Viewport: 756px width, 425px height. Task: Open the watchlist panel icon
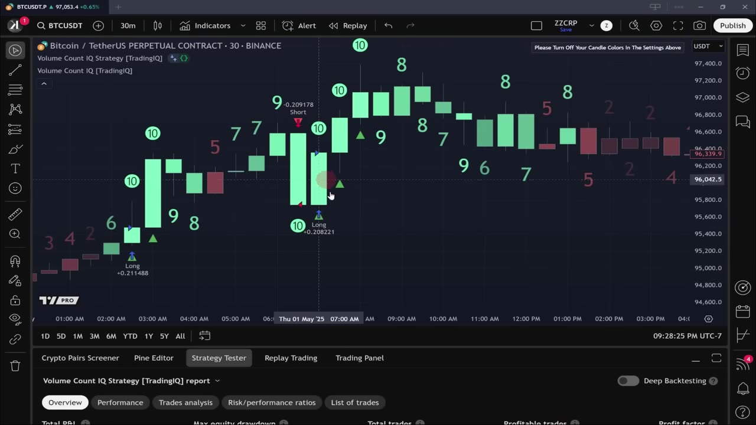coord(742,50)
